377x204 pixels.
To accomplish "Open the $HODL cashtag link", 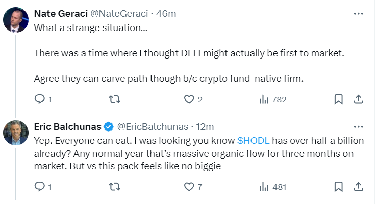I will [x=254, y=140].
